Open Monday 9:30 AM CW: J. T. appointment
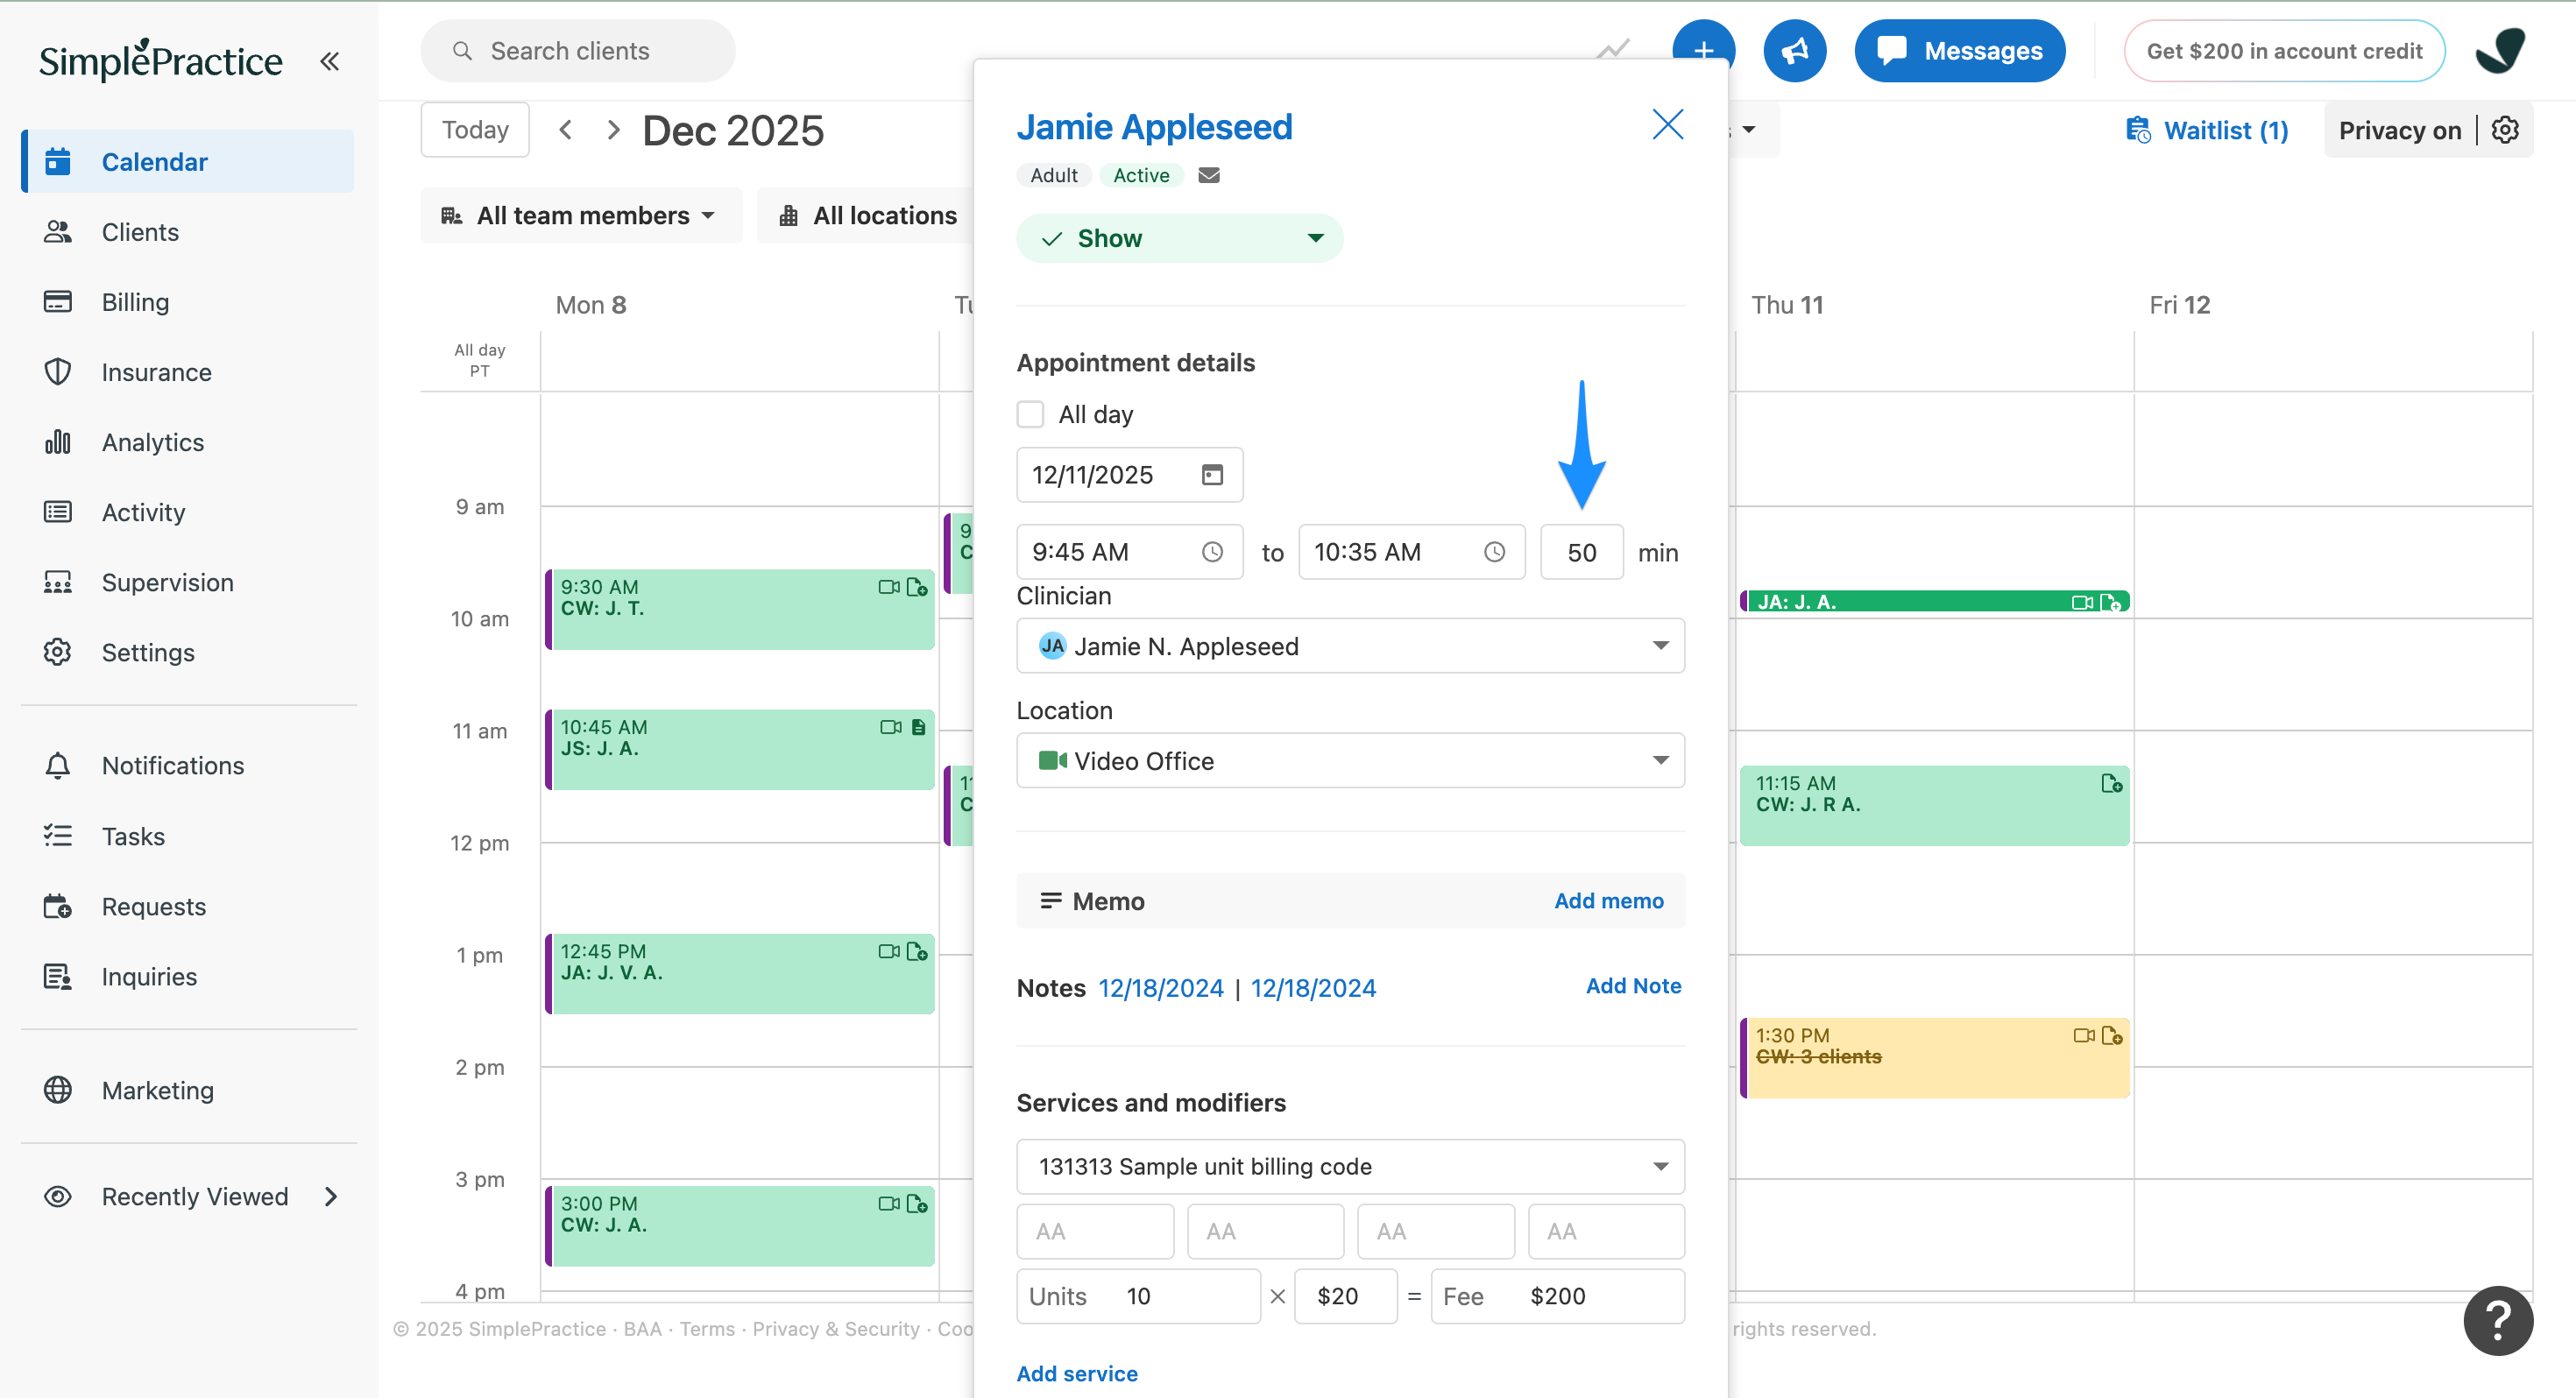 (x=740, y=610)
